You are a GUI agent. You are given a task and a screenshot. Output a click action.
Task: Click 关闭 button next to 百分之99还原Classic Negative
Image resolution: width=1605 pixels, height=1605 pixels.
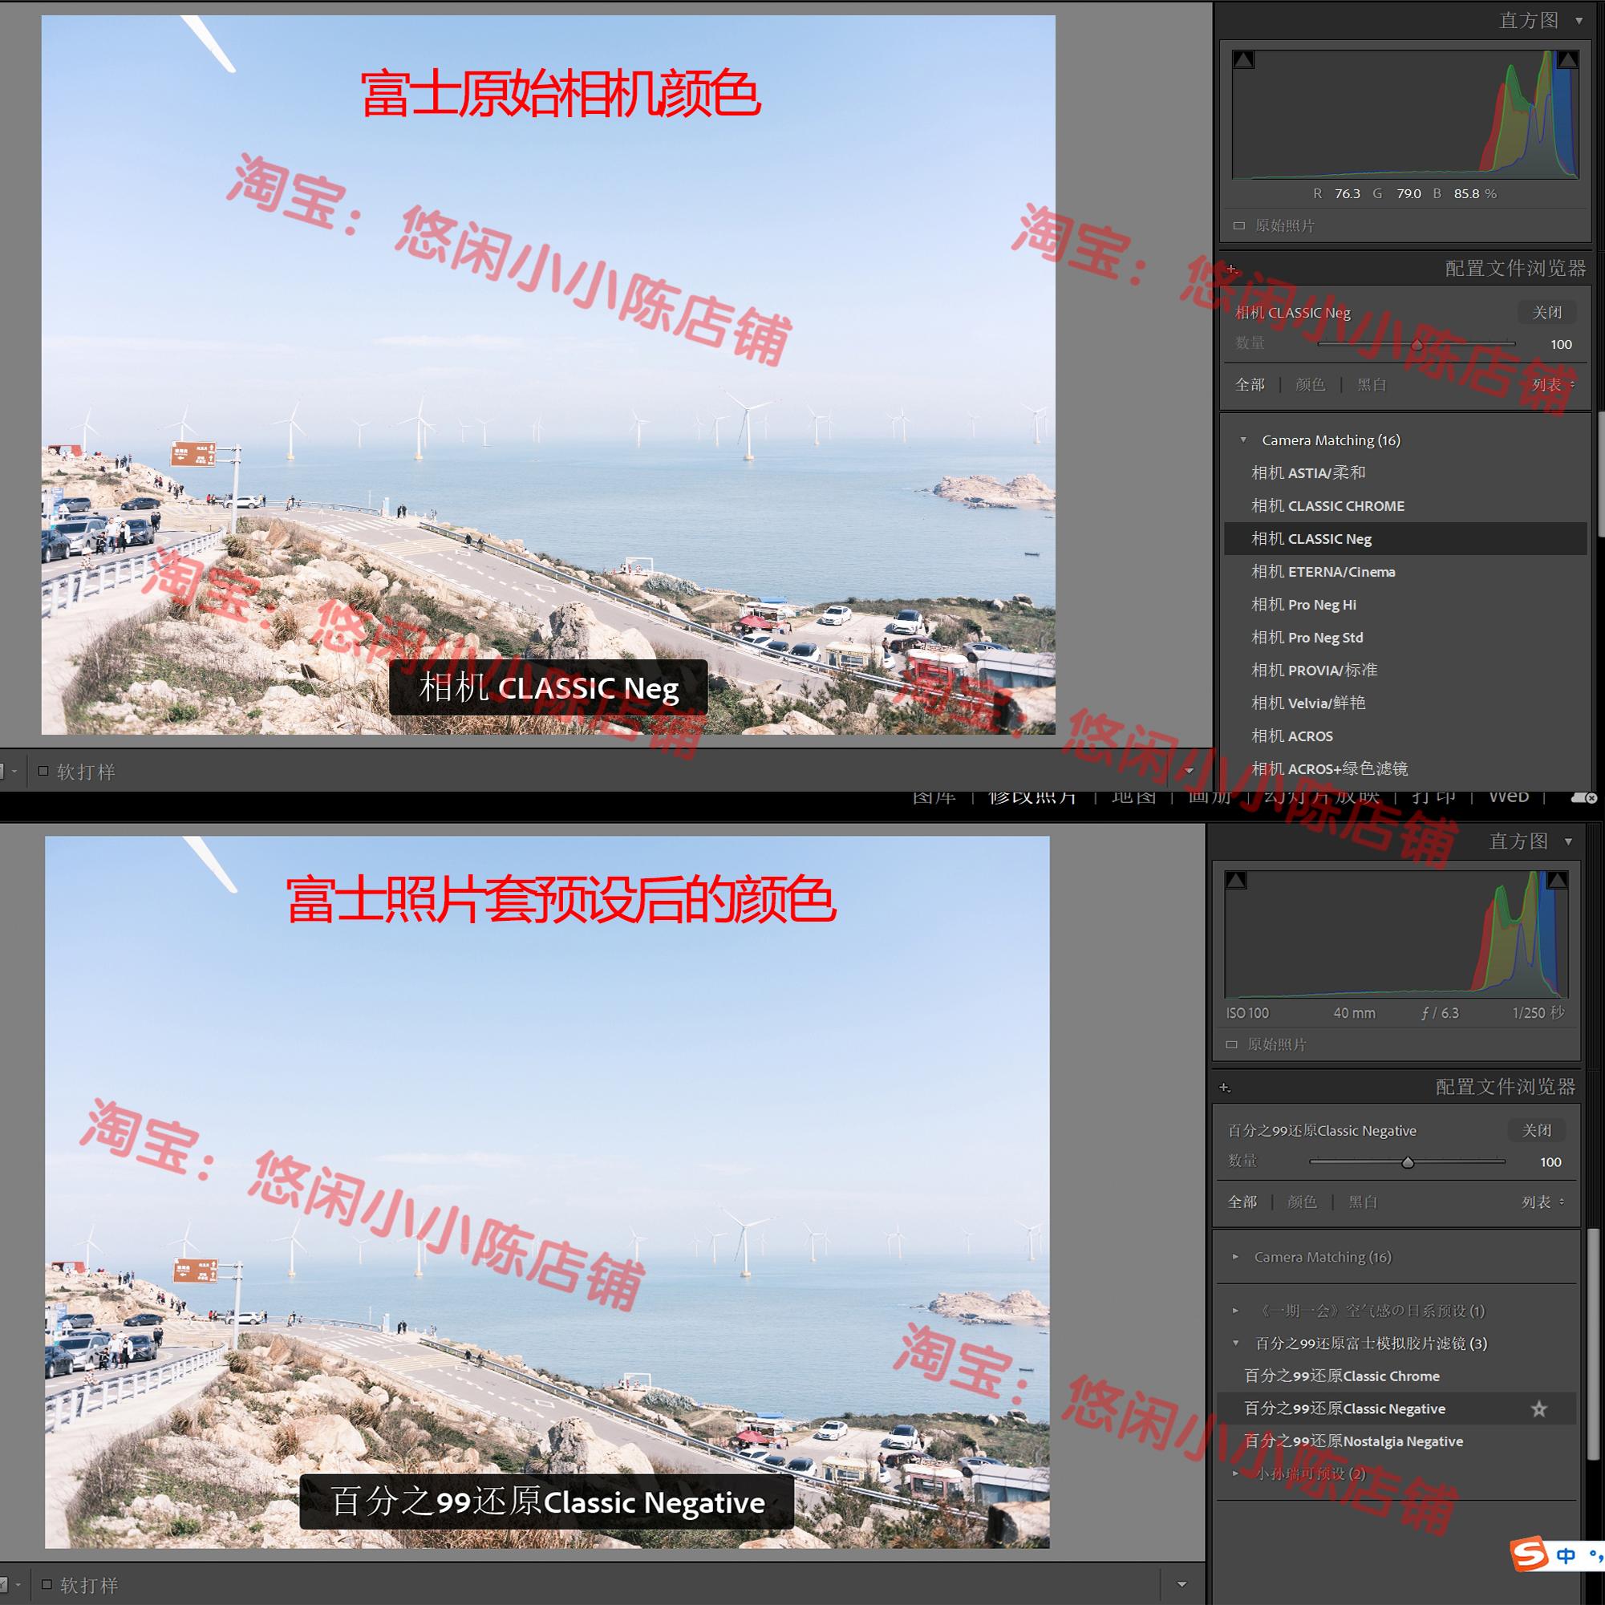[1536, 1131]
